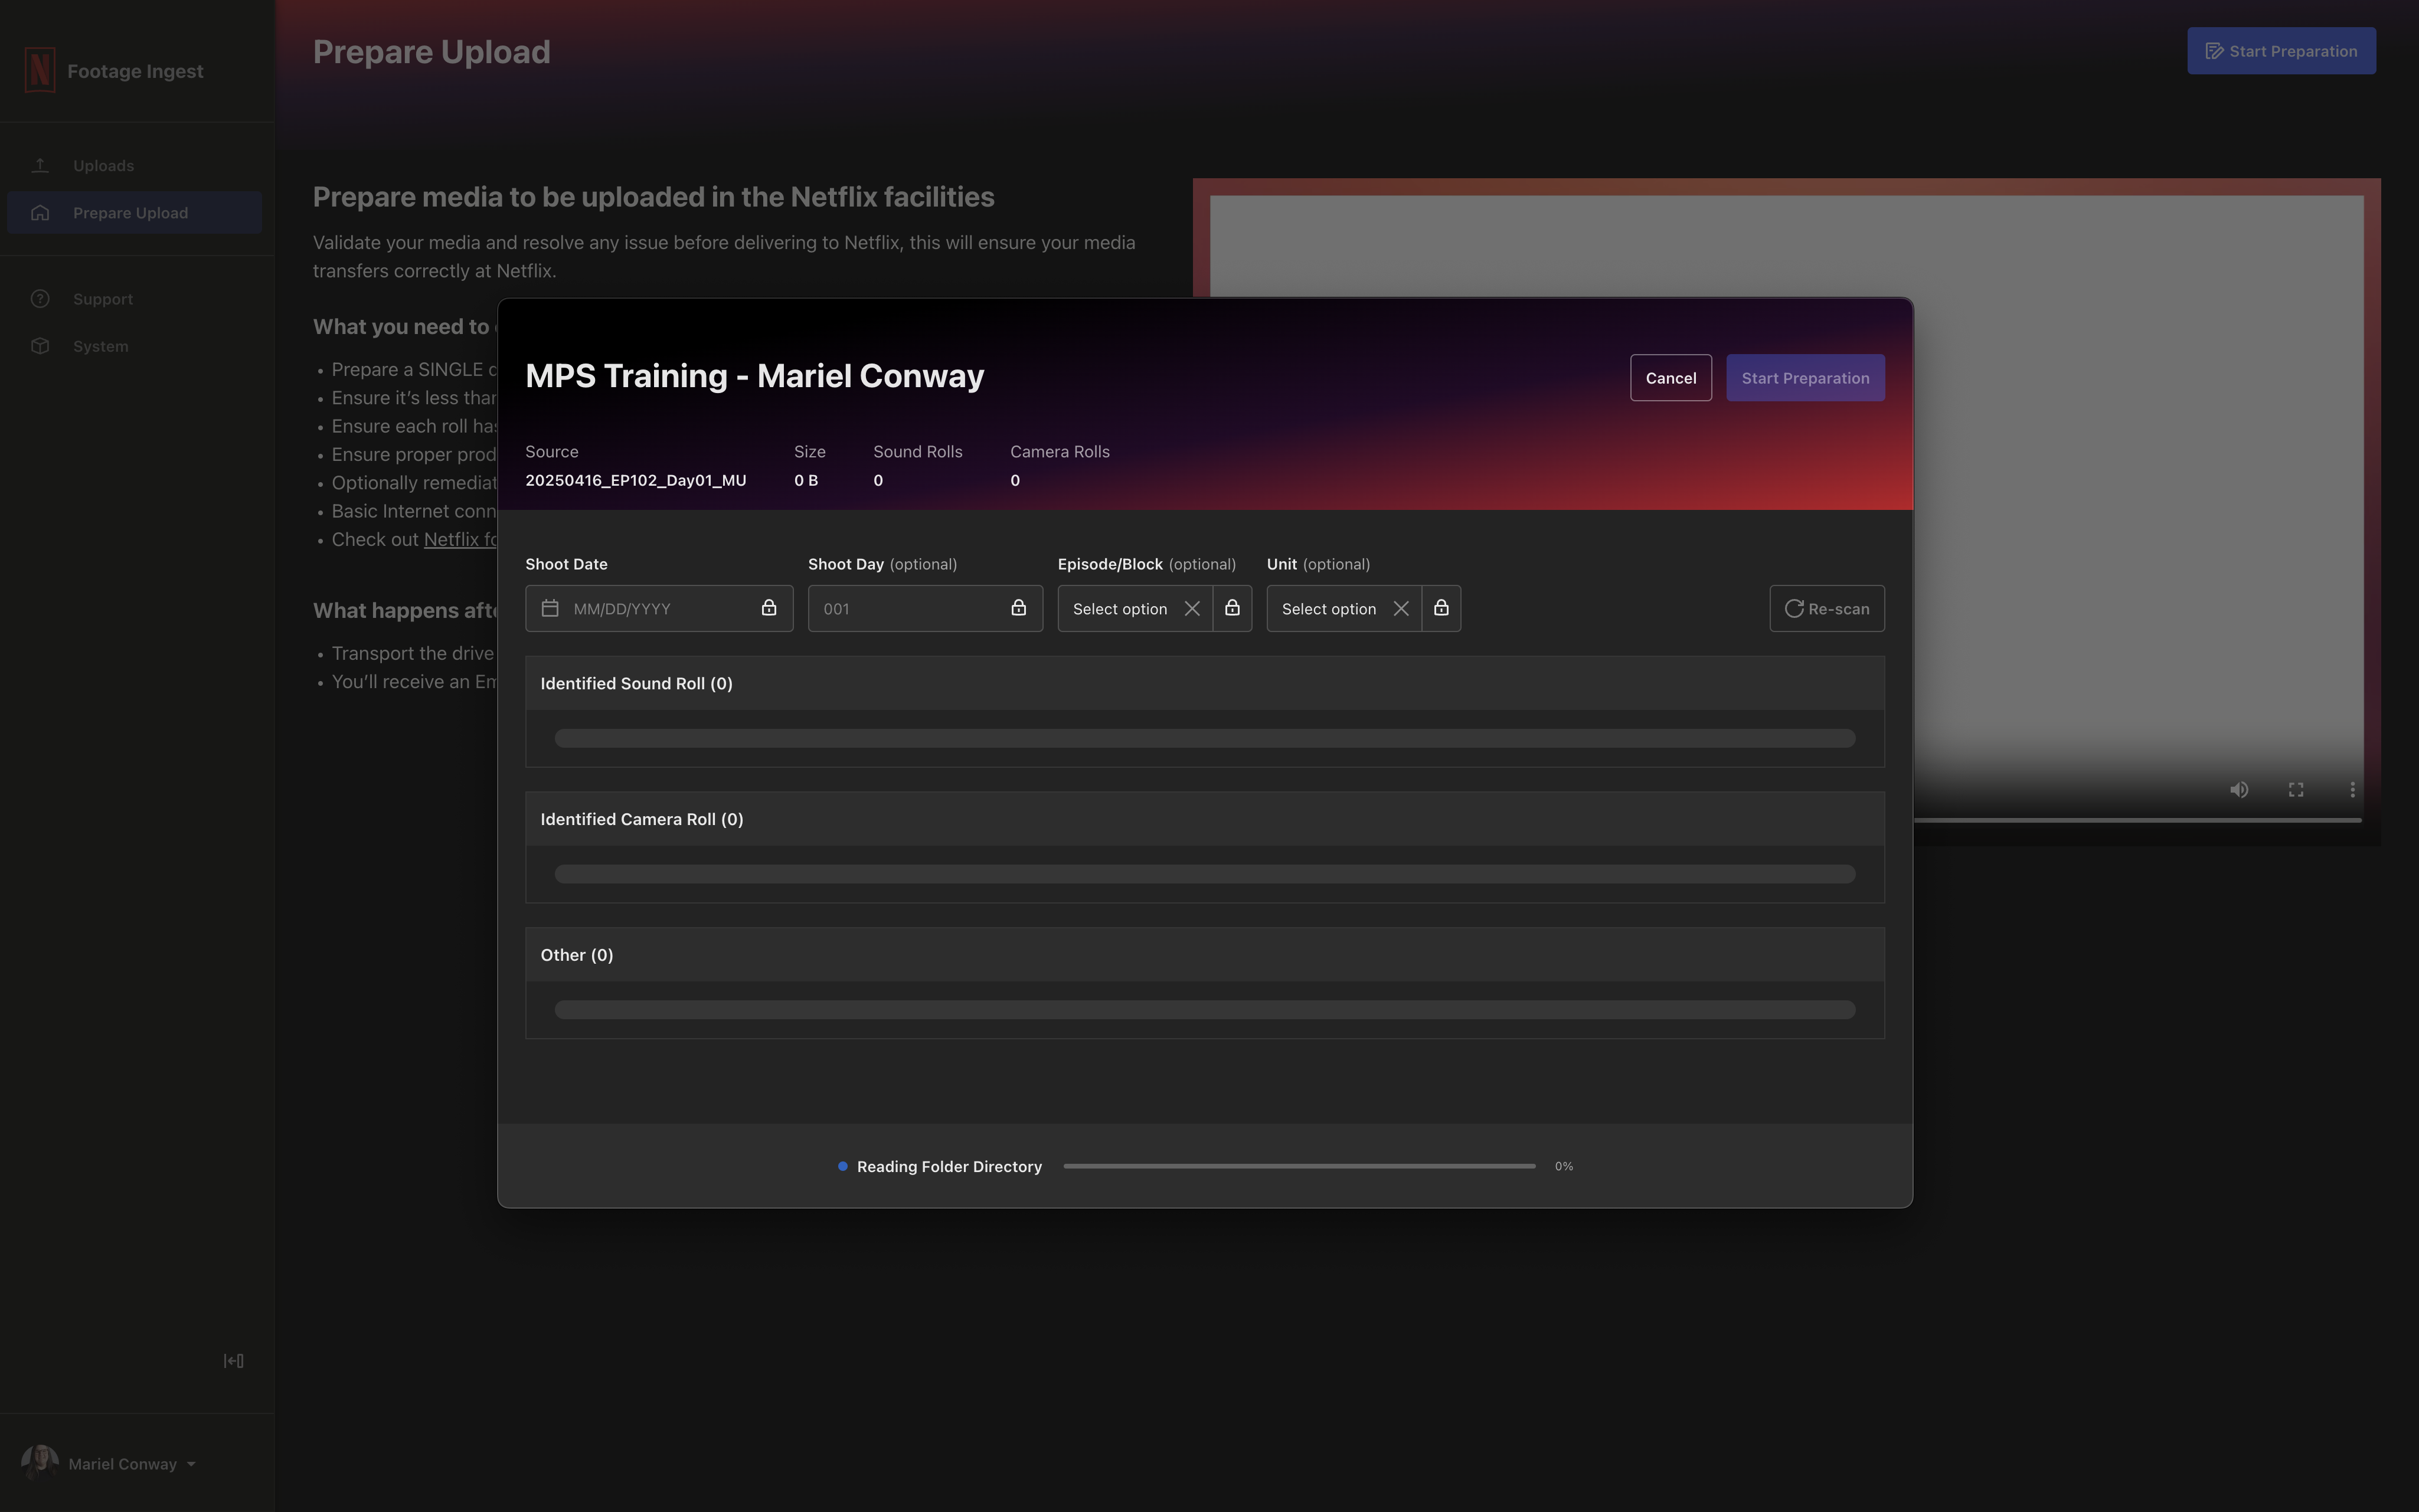Click the source name 20250416_EP102_Day01_MU
Viewport: 2419px width, 1512px height.
click(x=636, y=480)
